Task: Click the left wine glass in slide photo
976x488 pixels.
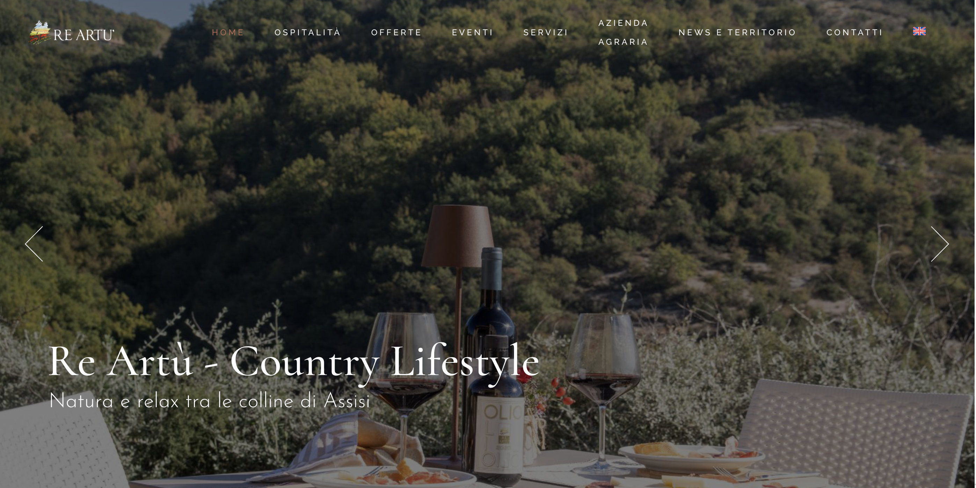Action: click(x=405, y=383)
